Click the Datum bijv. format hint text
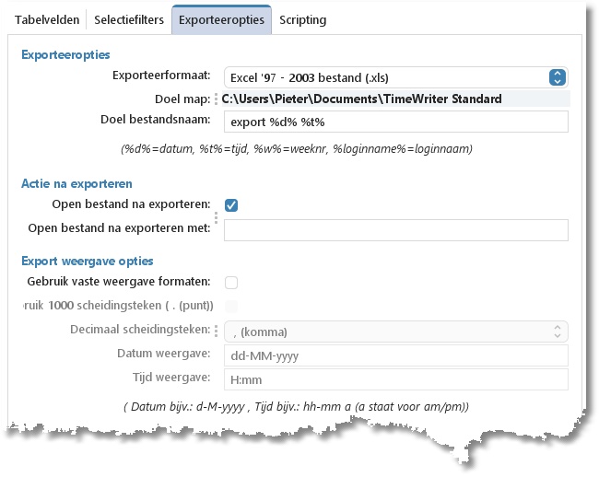 coord(296,407)
